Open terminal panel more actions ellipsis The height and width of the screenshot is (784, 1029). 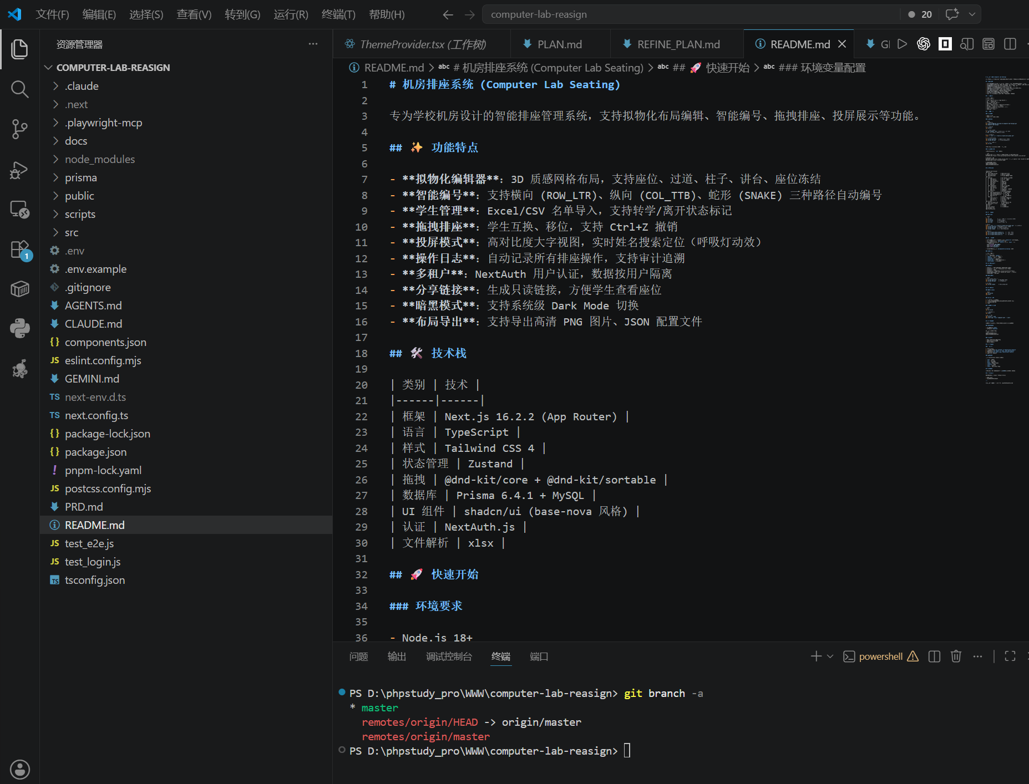click(x=977, y=656)
